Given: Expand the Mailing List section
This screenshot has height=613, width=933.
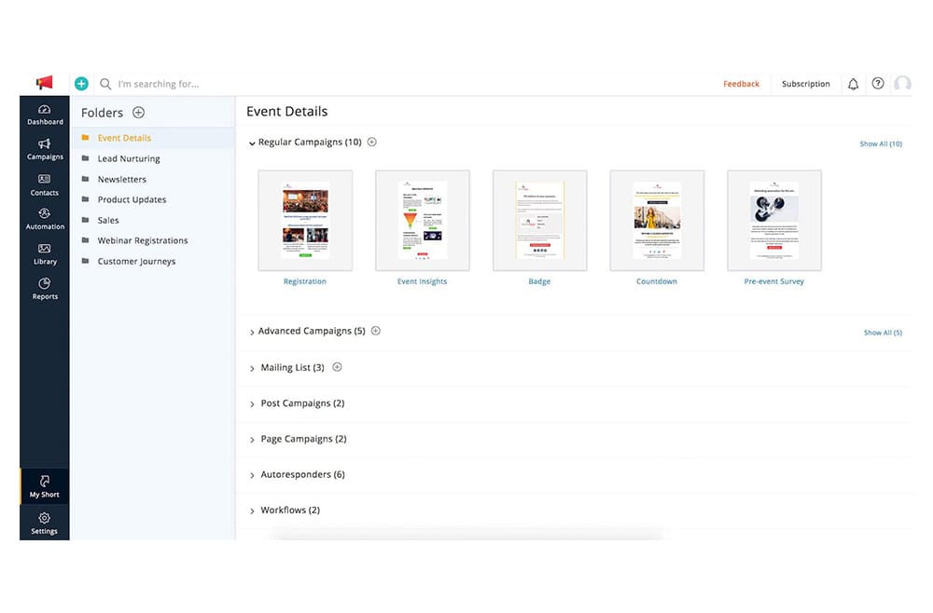Looking at the screenshot, I should (x=252, y=368).
